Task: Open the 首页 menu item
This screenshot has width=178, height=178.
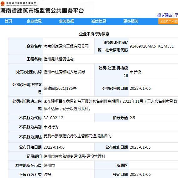Action: tap(8, 21)
